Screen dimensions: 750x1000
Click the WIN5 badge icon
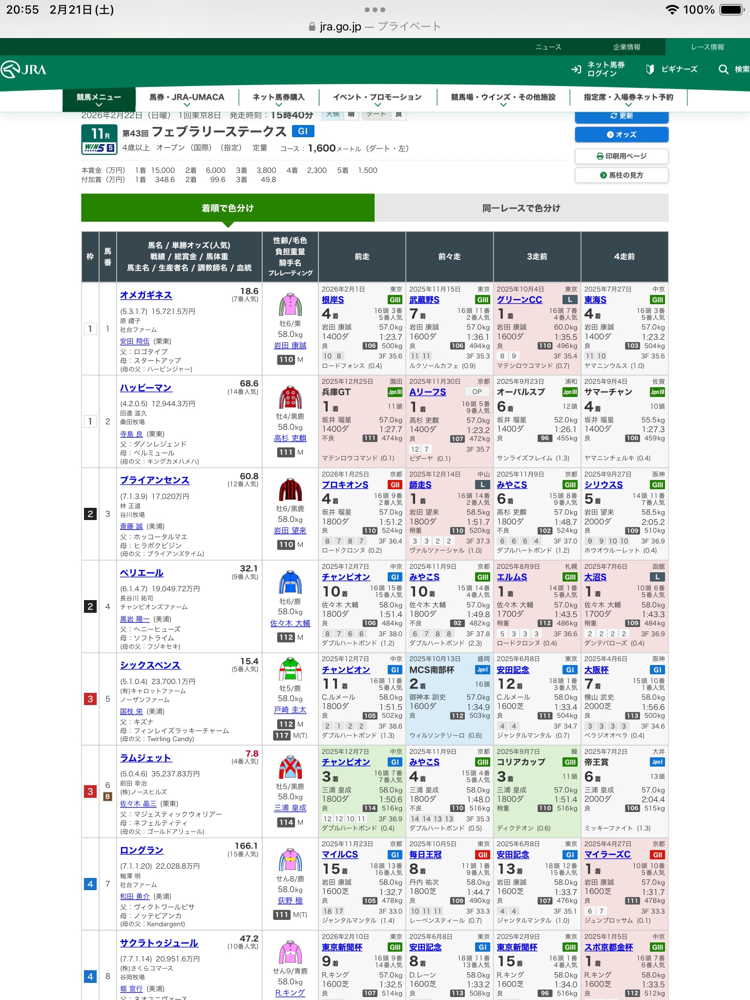(100, 147)
